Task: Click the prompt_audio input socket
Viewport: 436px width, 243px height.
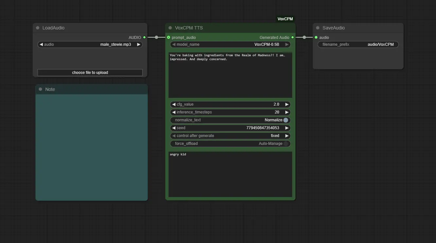Action: pos(168,37)
